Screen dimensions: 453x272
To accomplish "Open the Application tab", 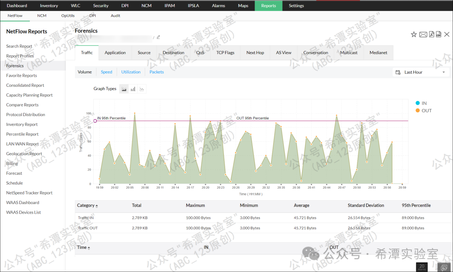I will click(x=115, y=52).
